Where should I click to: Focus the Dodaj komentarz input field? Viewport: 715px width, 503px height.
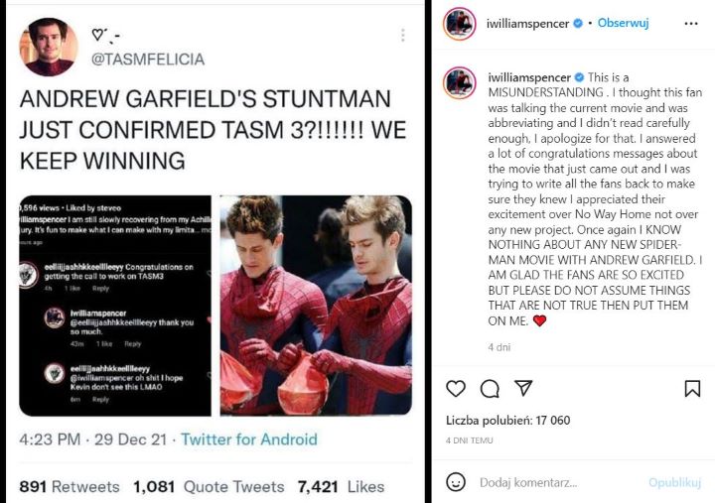556,482
